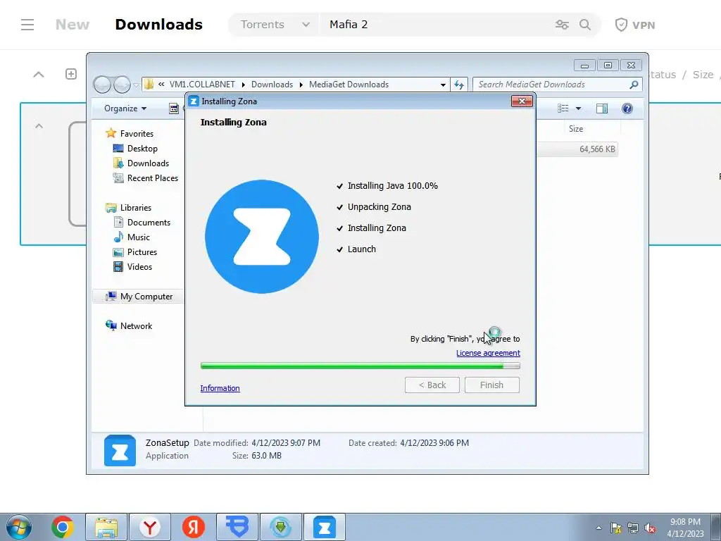Screen dimensions: 721x541
Task: Open the Zona installer taskbar icon
Action: (x=325, y=527)
